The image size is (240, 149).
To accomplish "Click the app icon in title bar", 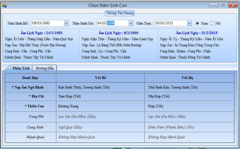I will click(4, 5).
